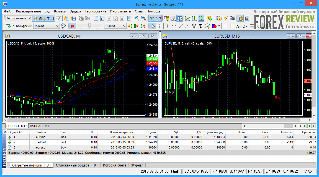The image size is (319, 177).
Task: Open the second 15 mins step dropdown
Action: pos(115,26)
